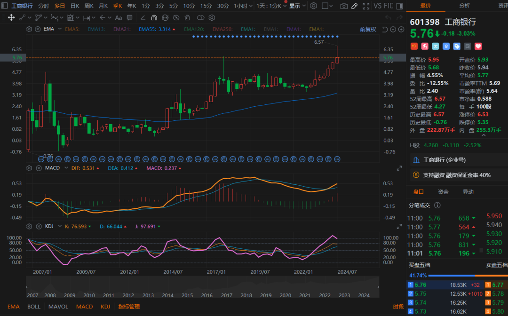
Task: Click the pink heart favorite icon
Action: pyautogui.click(x=478, y=46)
